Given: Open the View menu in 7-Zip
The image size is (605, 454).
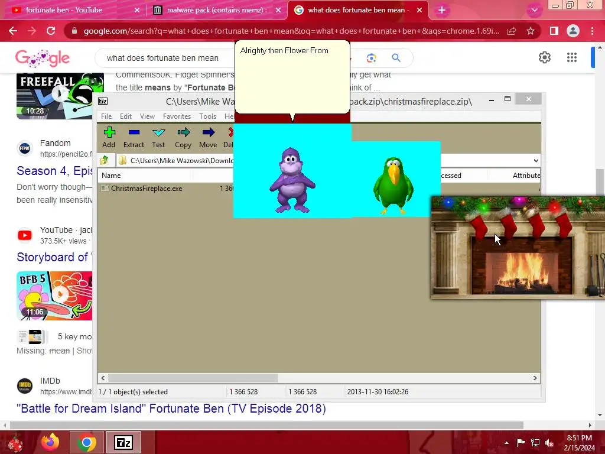Looking at the screenshot, I should click(147, 116).
